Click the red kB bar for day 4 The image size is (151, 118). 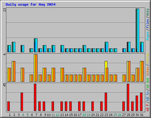[x=22, y=102]
